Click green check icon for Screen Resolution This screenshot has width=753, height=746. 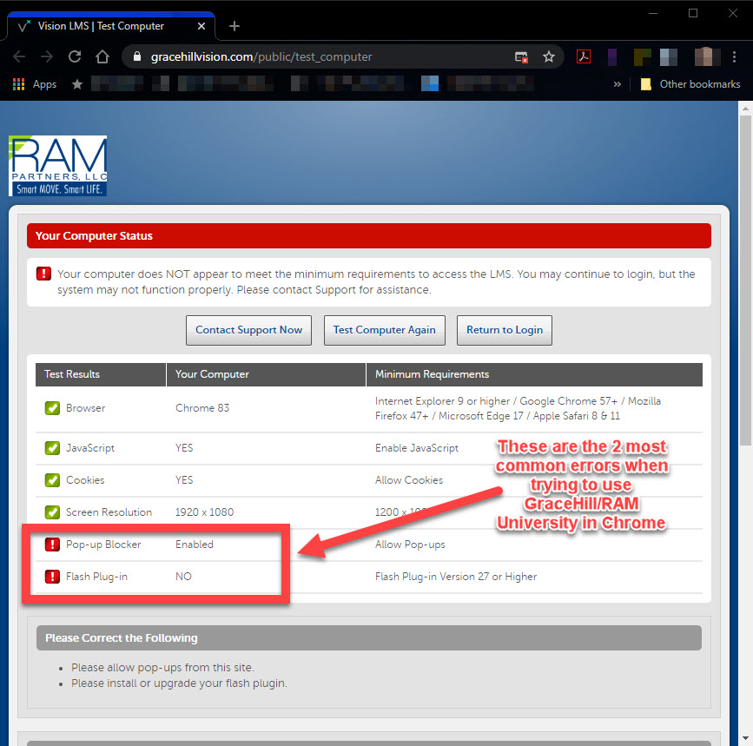point(52,512)
